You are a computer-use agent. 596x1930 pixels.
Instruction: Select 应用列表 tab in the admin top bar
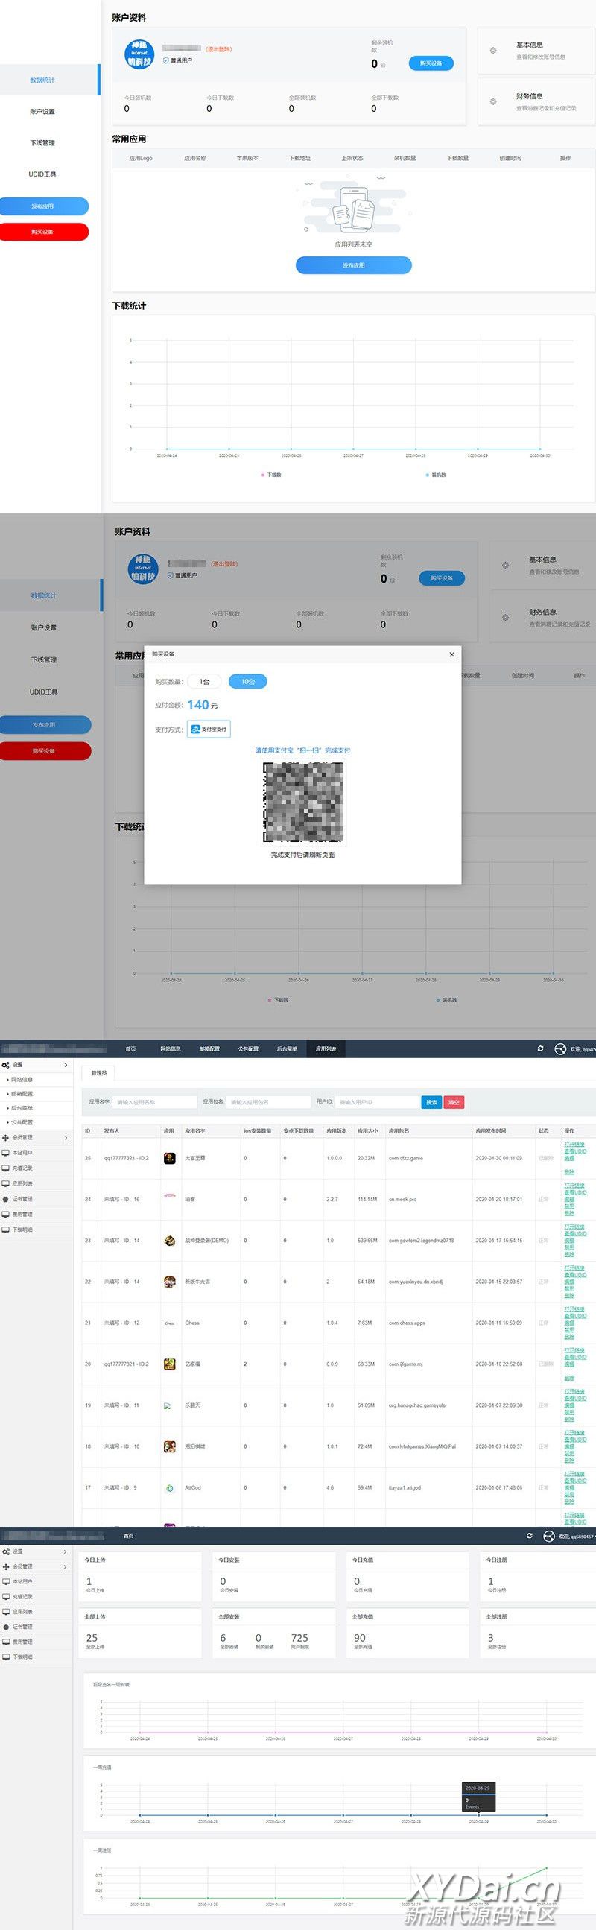click(326, 1049)
